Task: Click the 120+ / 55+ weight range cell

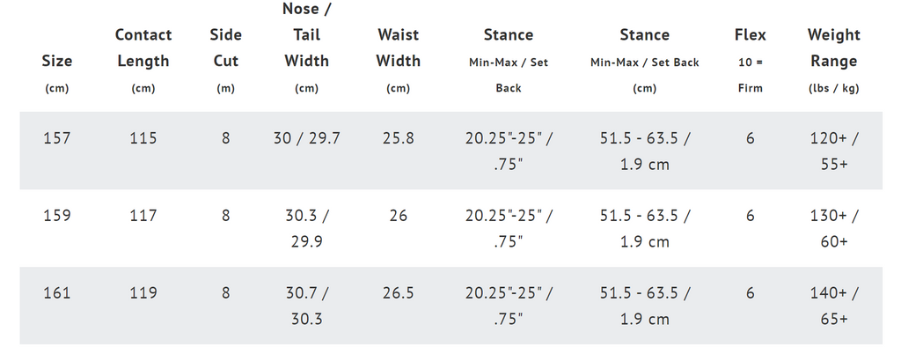Action: point(834,151)
